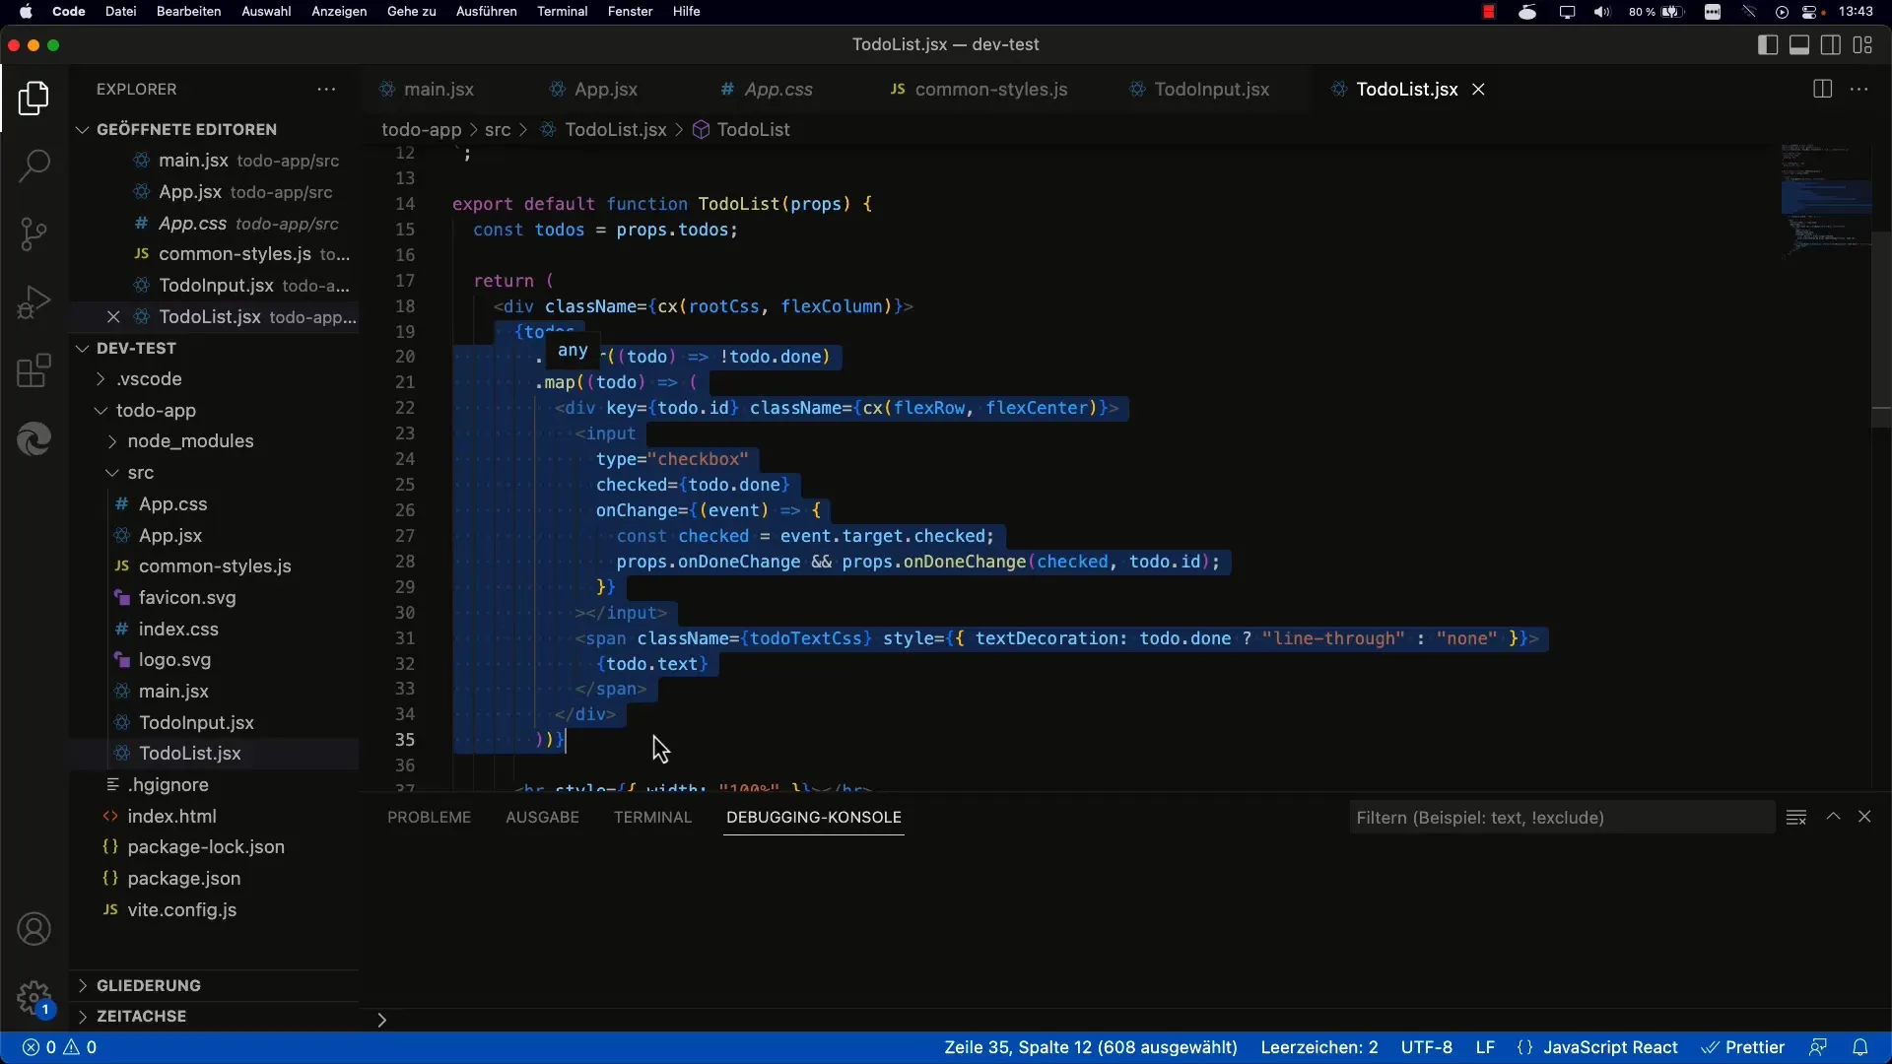Image resolution: width=1892 pixels, height=1064 pixels.
Task: Open the Extensions view
Action: (x=34, y=371)
